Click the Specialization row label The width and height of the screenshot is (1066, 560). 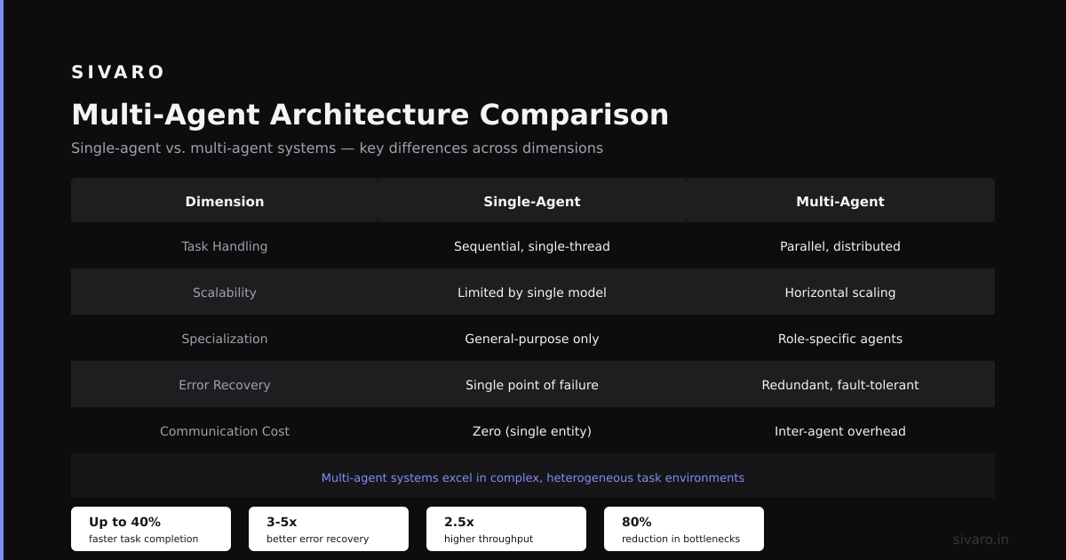[225, 339]
